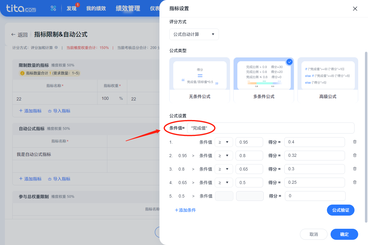Delete condition row 4 using its trash icon
368x245 pixels.
(x=355, y=182)
